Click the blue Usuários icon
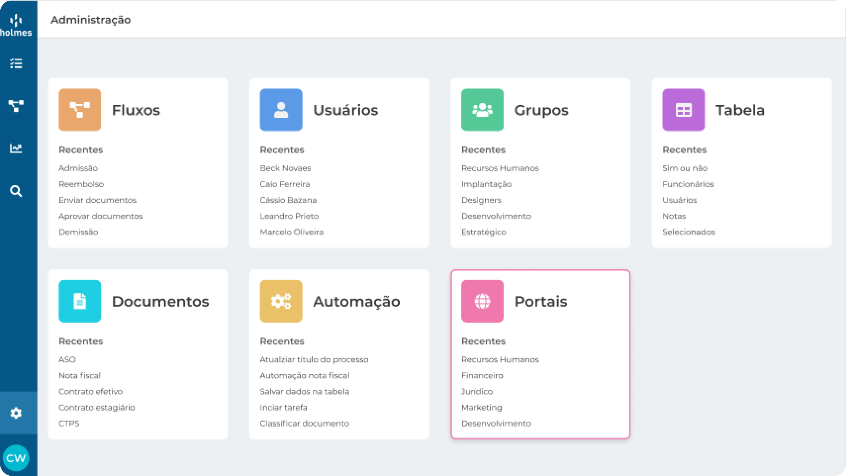Viewport: 846px width, 476px height. [x=281, y=110]
